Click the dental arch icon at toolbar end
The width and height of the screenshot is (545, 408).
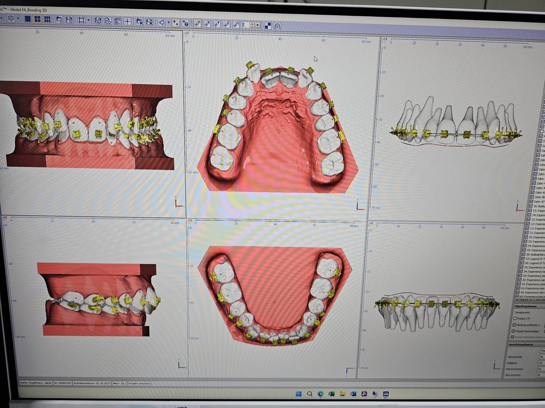pos(277,26)
